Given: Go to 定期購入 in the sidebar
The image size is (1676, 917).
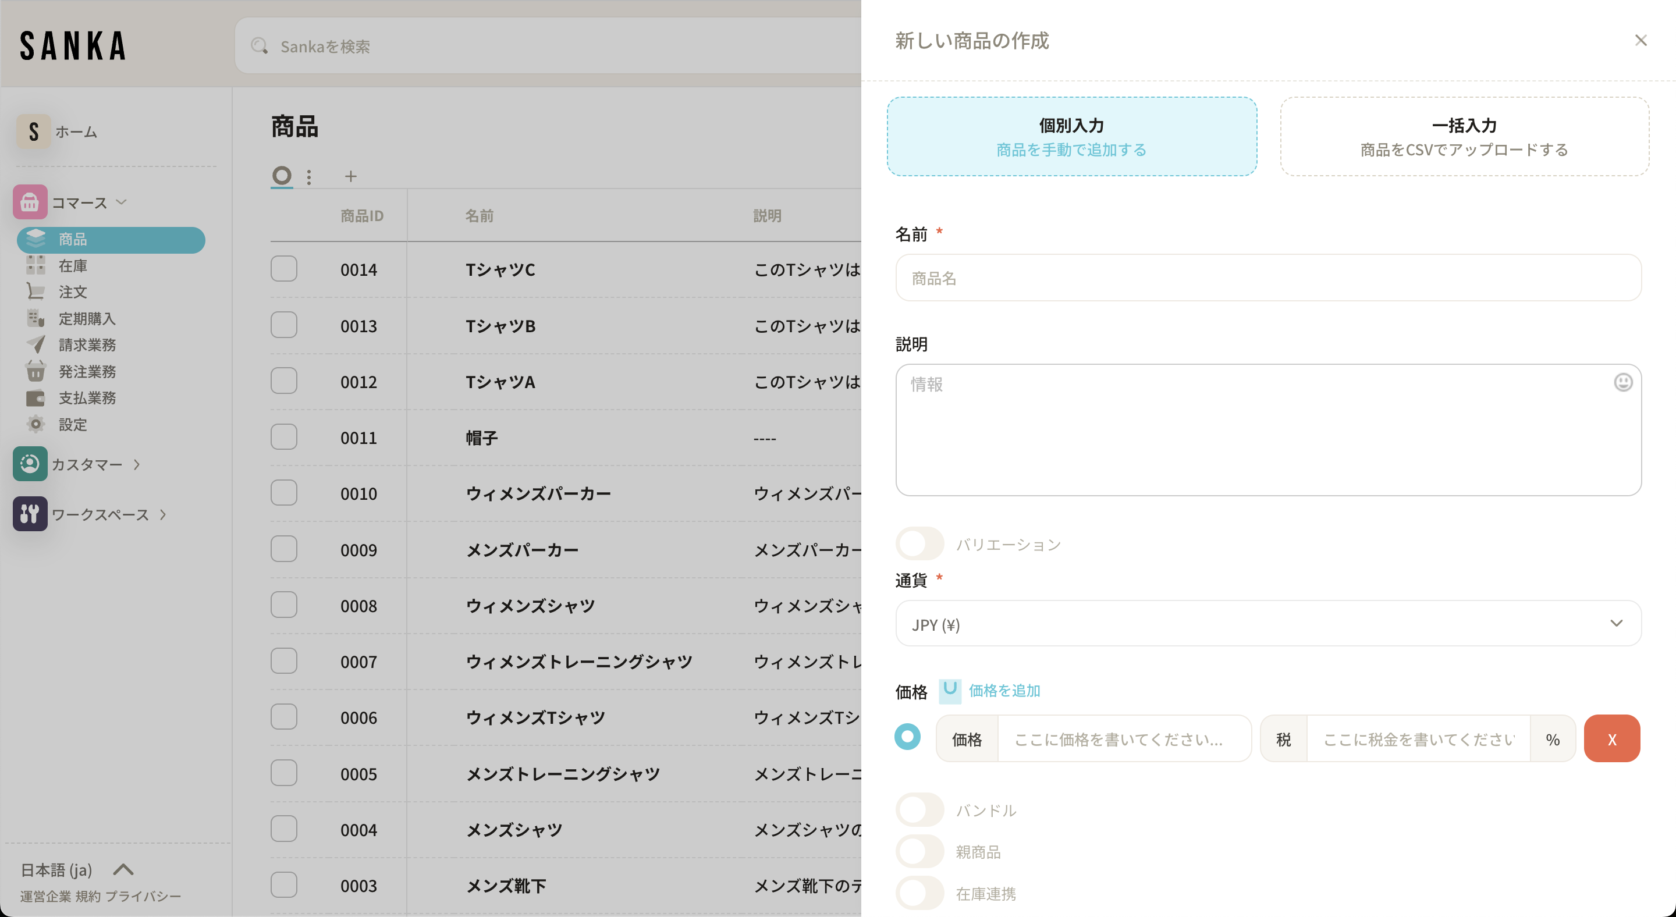Looking at the screenshot, I should [87, 319].
